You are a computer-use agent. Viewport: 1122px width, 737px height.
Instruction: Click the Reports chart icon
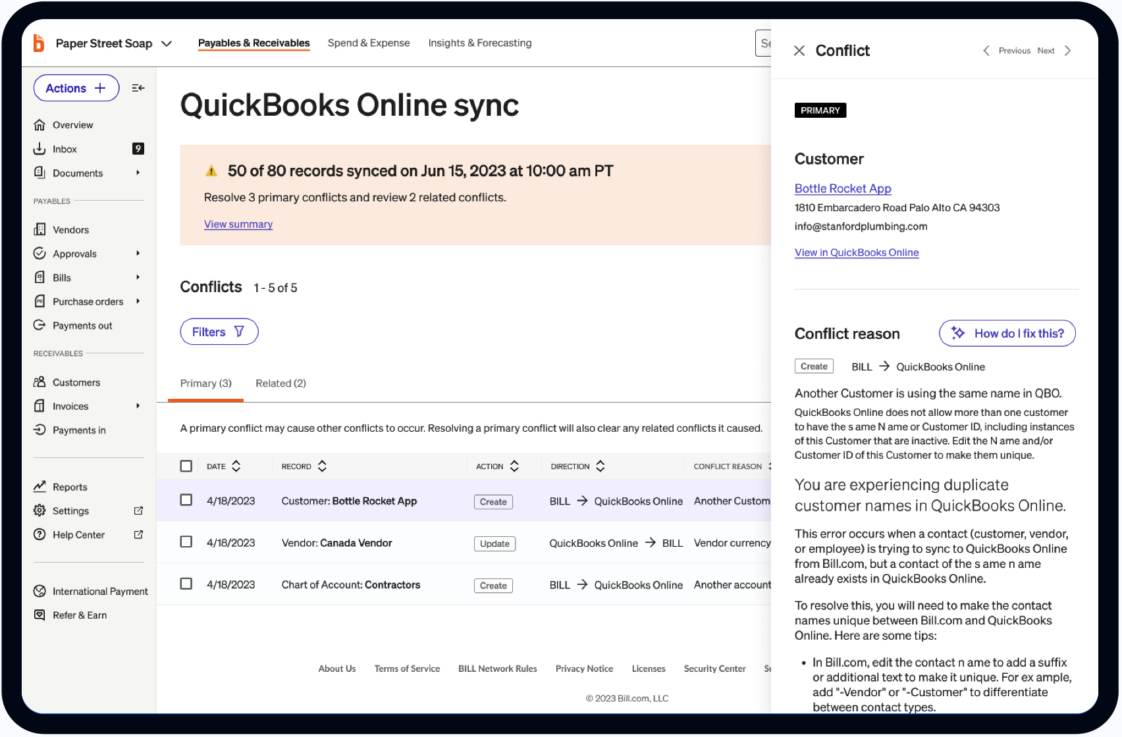pos(40,487)
